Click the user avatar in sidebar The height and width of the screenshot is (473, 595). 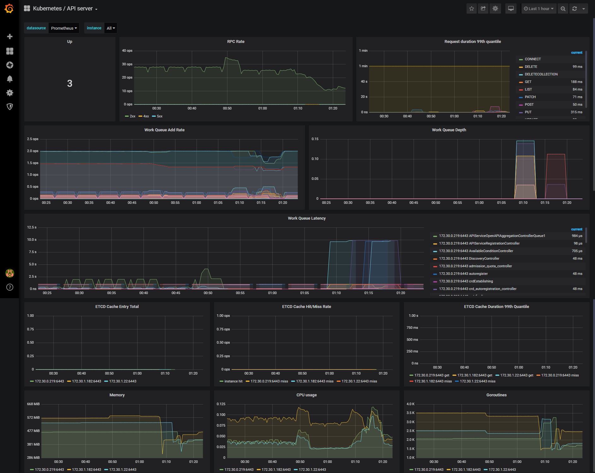[10, 273]
